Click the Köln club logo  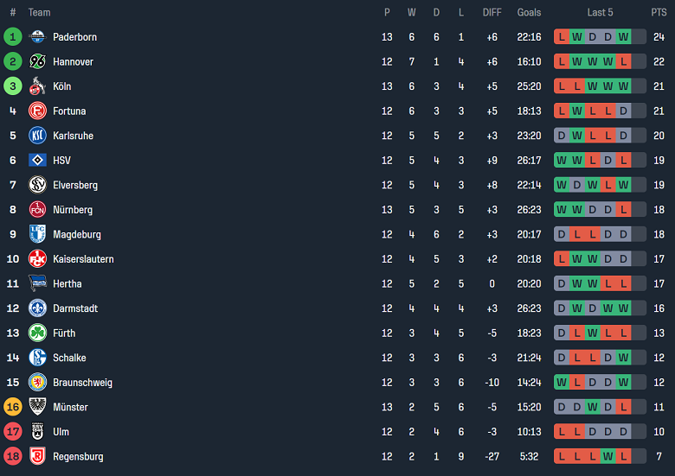click(37, 86)
